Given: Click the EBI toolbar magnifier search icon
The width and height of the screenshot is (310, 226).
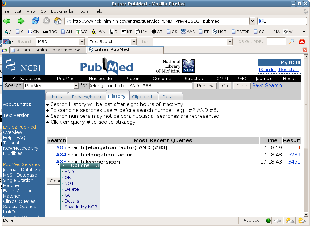Looking at the screenshot, I should [x=291, y=41].
